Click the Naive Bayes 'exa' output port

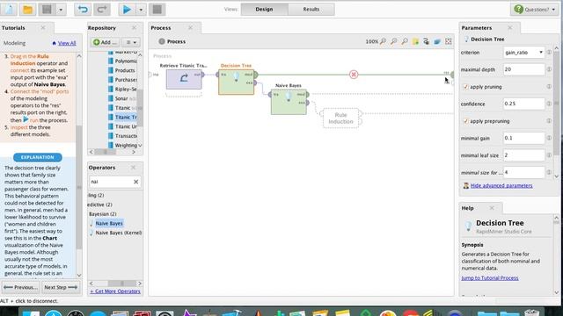pos(308,103)
